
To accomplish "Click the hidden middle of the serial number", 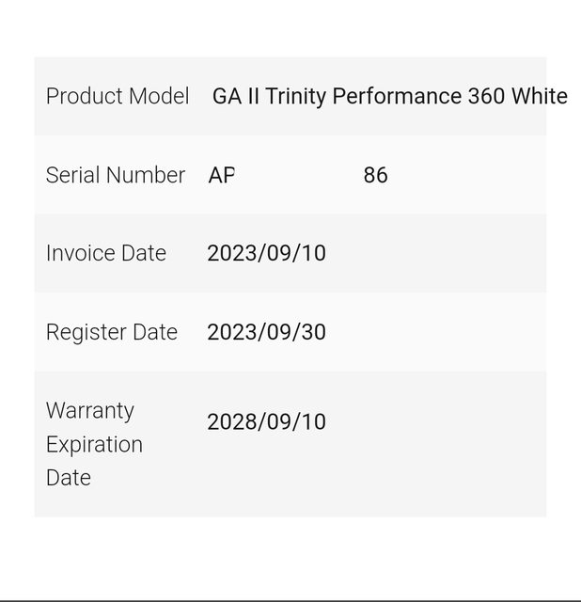I will click(x=298, y=175).
